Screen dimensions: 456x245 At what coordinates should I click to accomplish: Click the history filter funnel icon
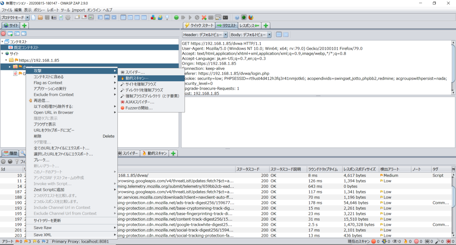click(17, 161)
